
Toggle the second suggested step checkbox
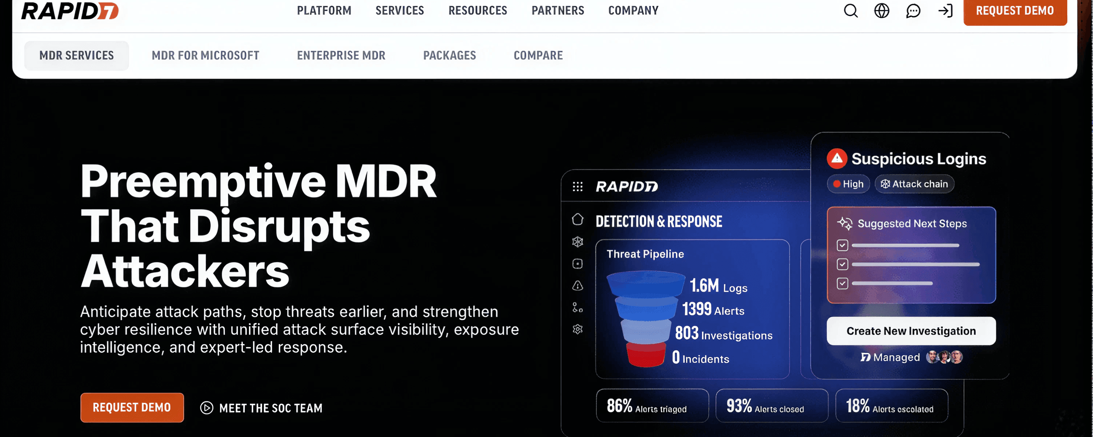[842, 264]
